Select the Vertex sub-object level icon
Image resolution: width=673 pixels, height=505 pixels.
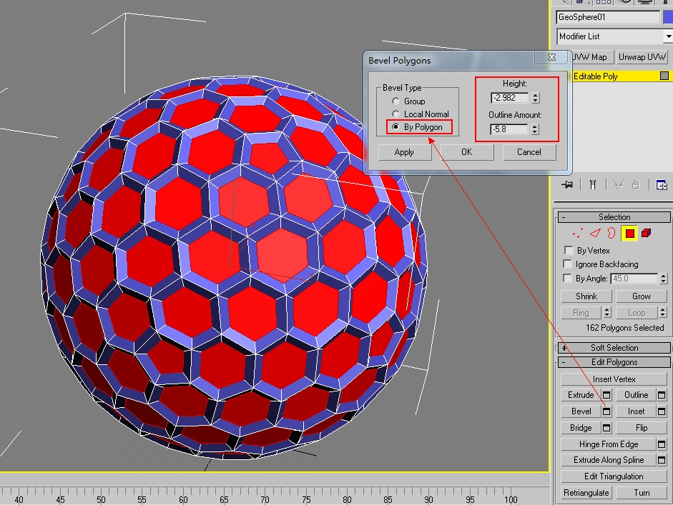pos(578,233)
